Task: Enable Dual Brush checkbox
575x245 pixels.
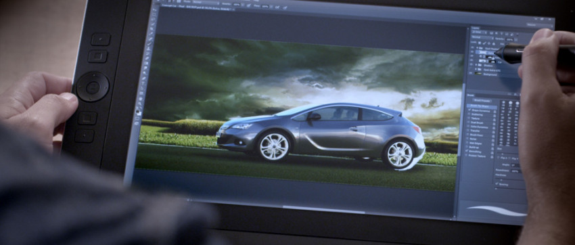Action: (x=469, y=122)
